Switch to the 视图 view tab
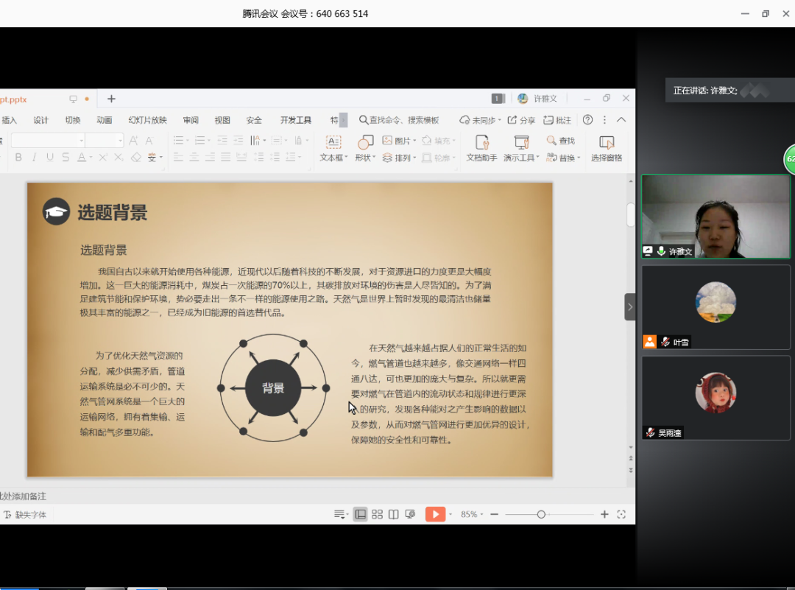This screenshot has height=590, width=795. pyautogui.click(x=222, y=120)
